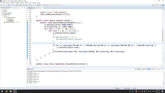Switch to the Main.java editor tab
The height and width of the screenshot is (93, 165).
click(31, 8)
